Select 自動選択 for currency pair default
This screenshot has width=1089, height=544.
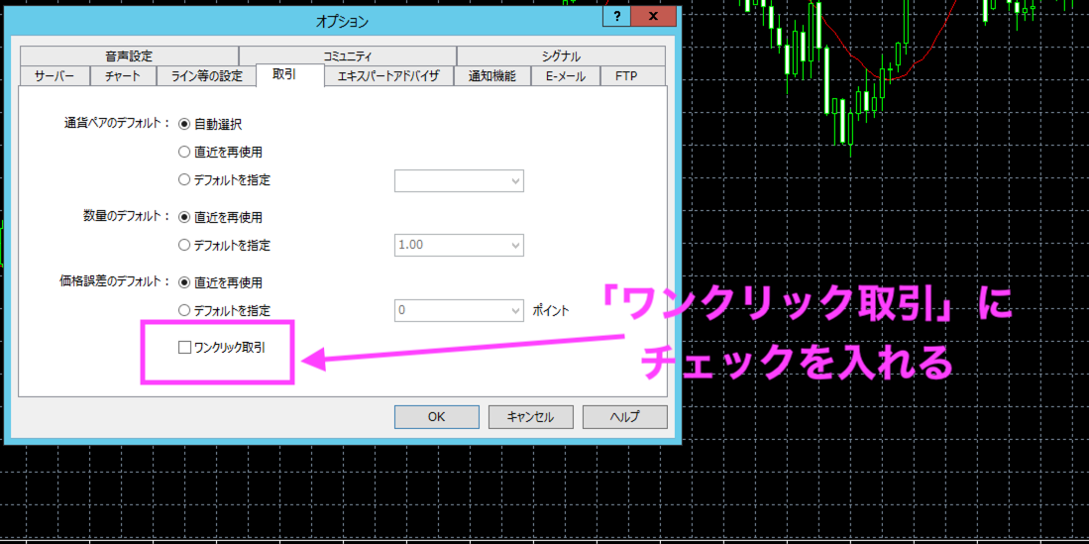184,125
